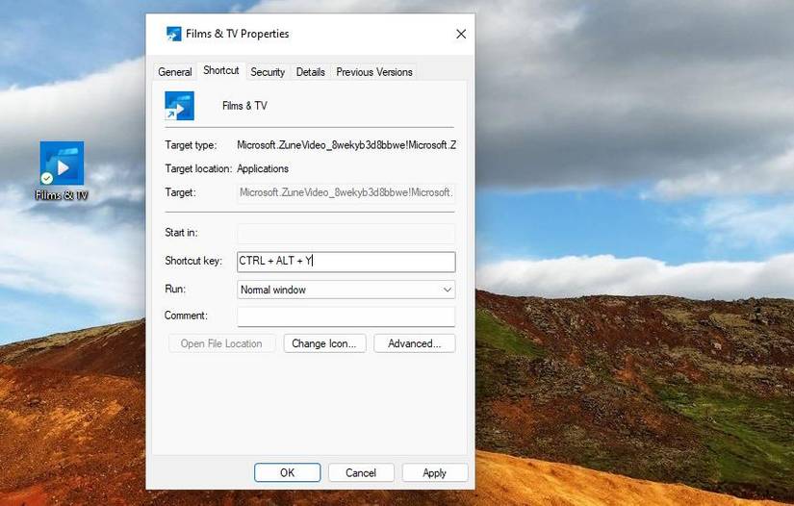
Task: Click the Target type value text
Action: tap(346, 145)
